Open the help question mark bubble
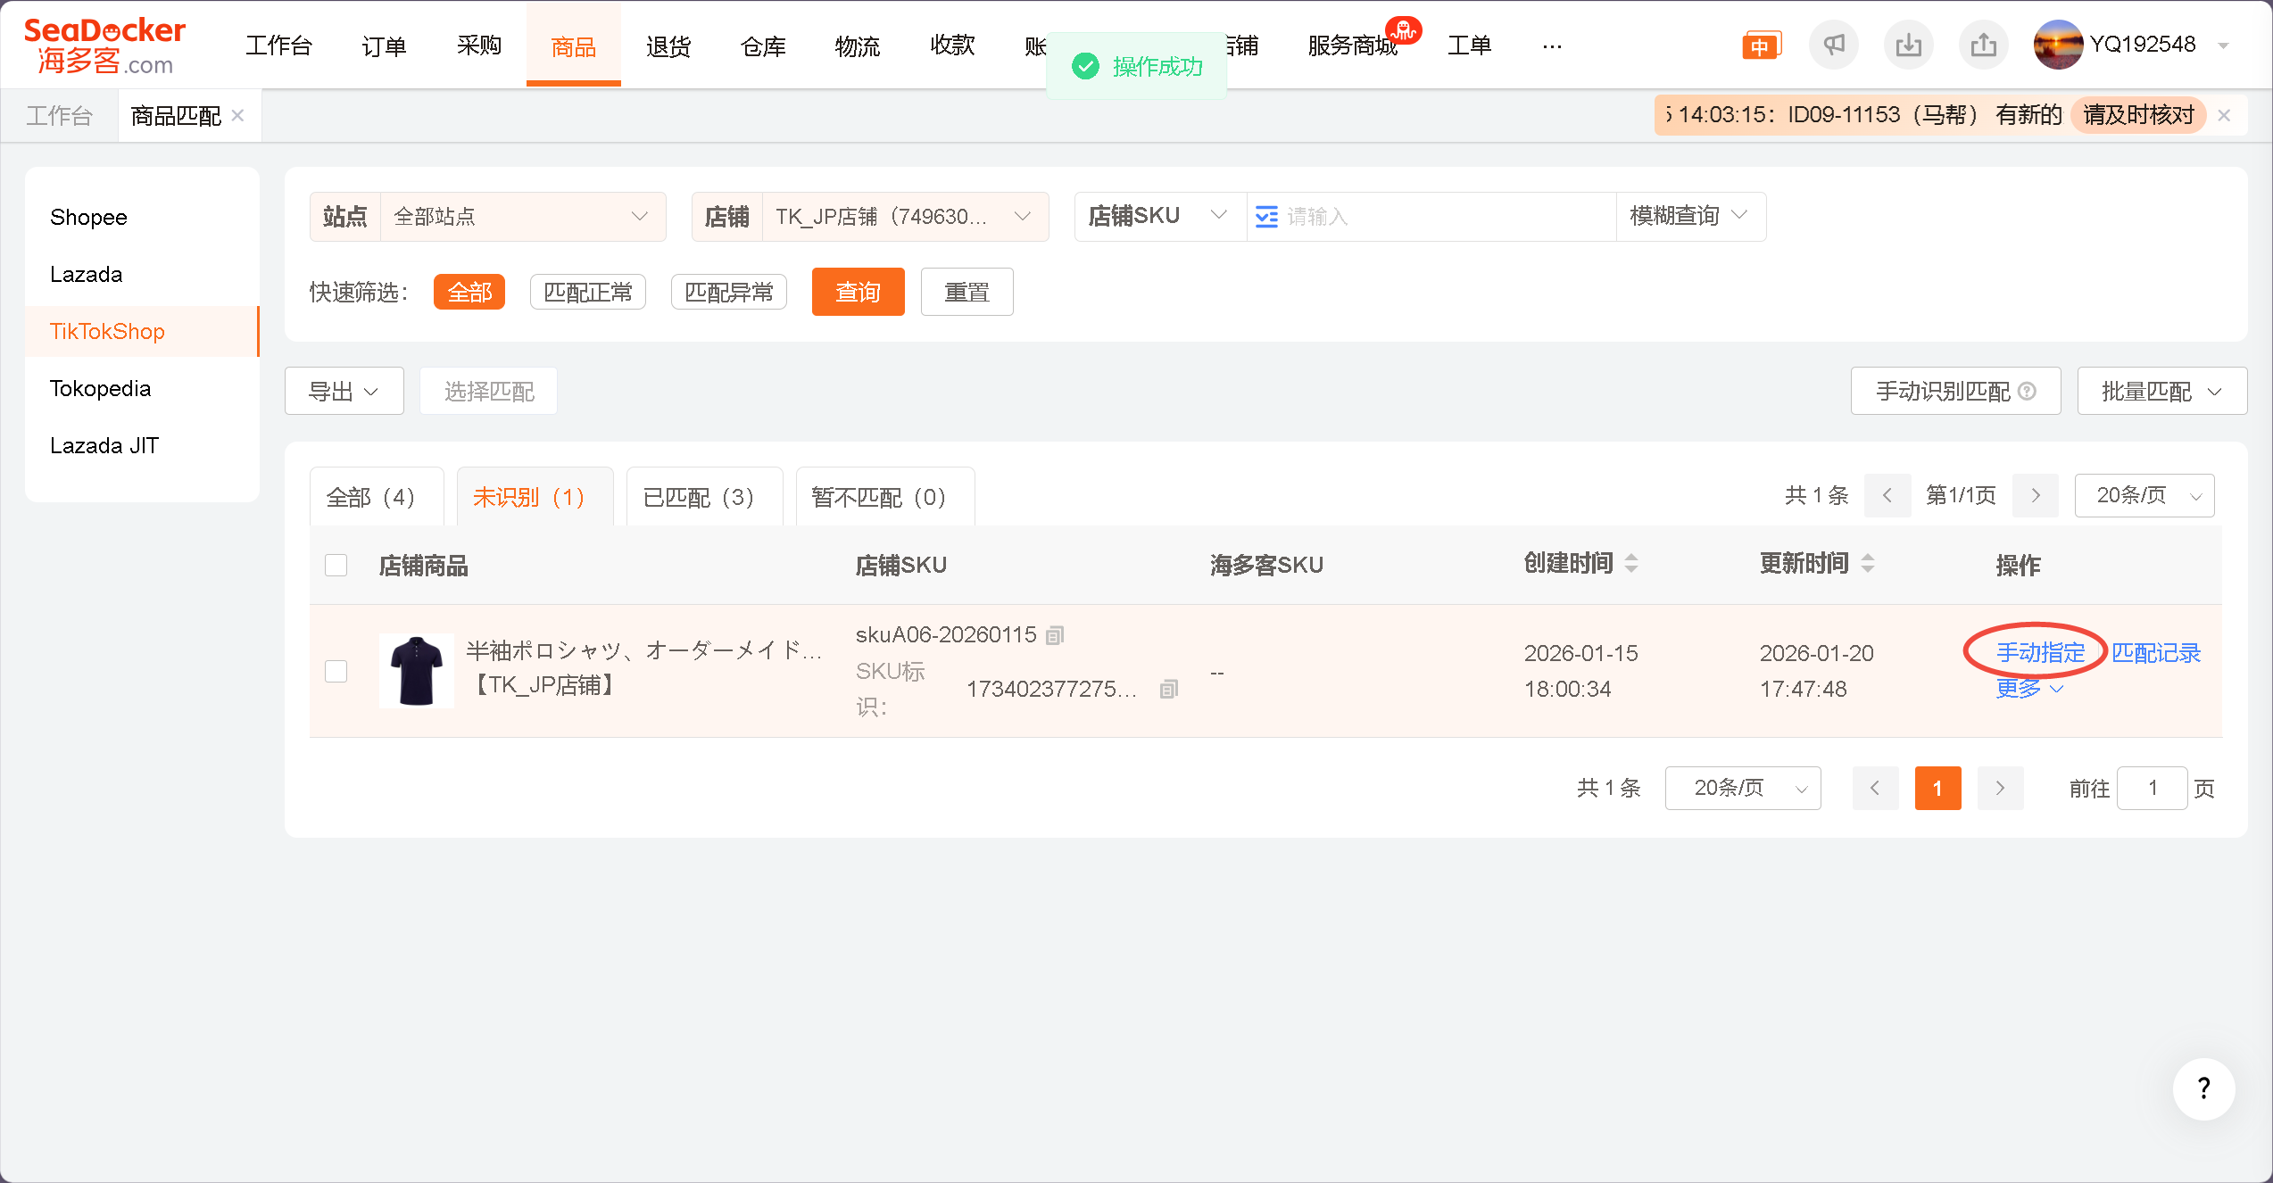The height and width of the screenshot is (1183, 2273). pos(2203,1088)
